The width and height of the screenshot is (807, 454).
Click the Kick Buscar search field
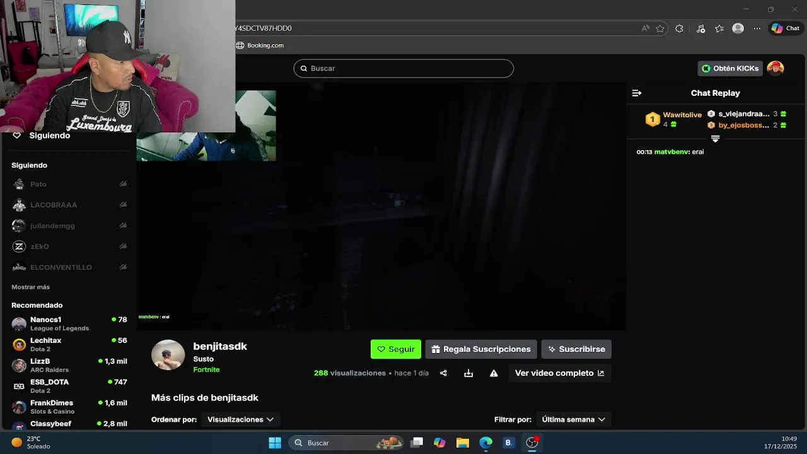coord(403,68)
